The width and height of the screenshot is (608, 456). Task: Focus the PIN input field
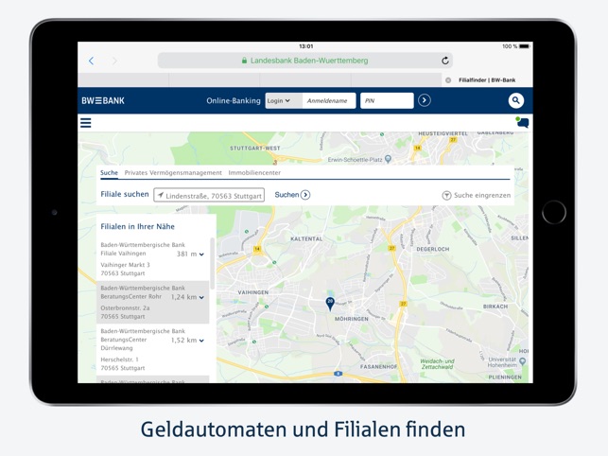[387, 100]
